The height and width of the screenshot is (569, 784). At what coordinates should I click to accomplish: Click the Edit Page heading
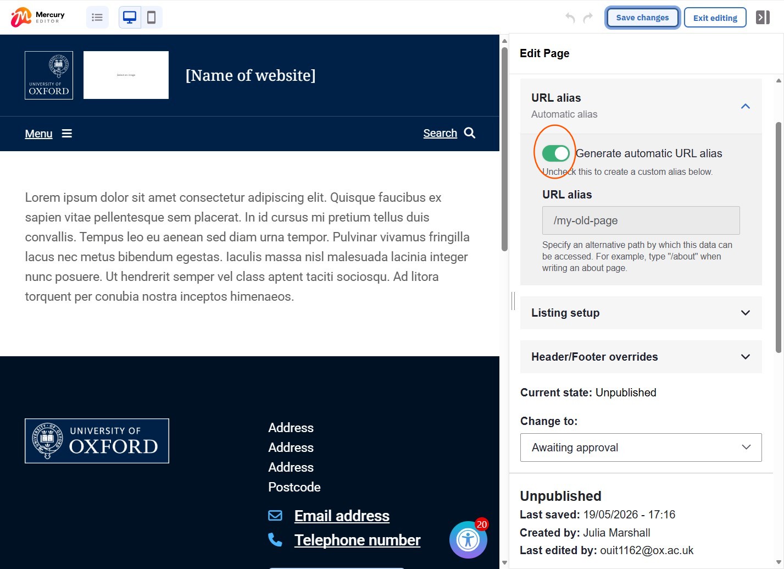[544, 53]
